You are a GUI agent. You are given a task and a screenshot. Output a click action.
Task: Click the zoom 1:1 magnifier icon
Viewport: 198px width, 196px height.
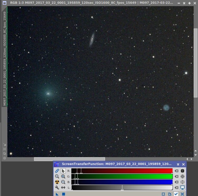pos(57,176)
